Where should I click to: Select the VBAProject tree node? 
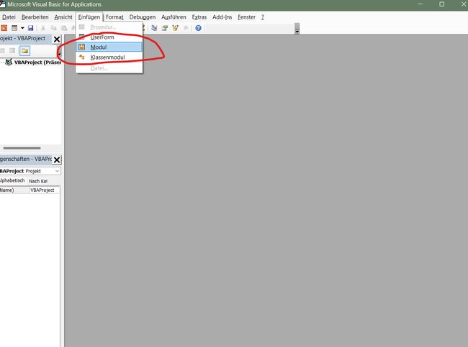(x=37, y=63)
